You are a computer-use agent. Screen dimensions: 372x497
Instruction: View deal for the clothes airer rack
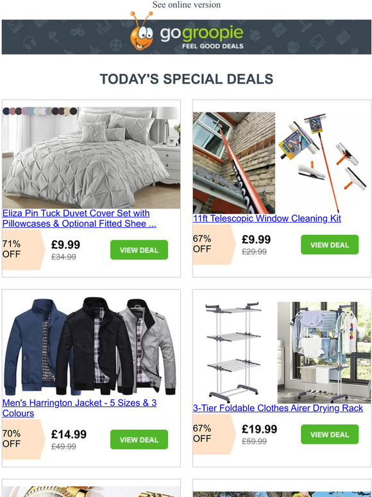[x=330, y=434]
